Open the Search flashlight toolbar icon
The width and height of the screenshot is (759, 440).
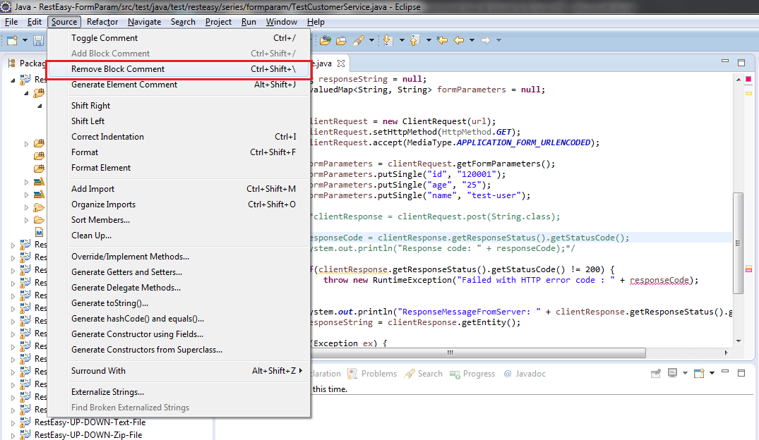pos(359,40)
